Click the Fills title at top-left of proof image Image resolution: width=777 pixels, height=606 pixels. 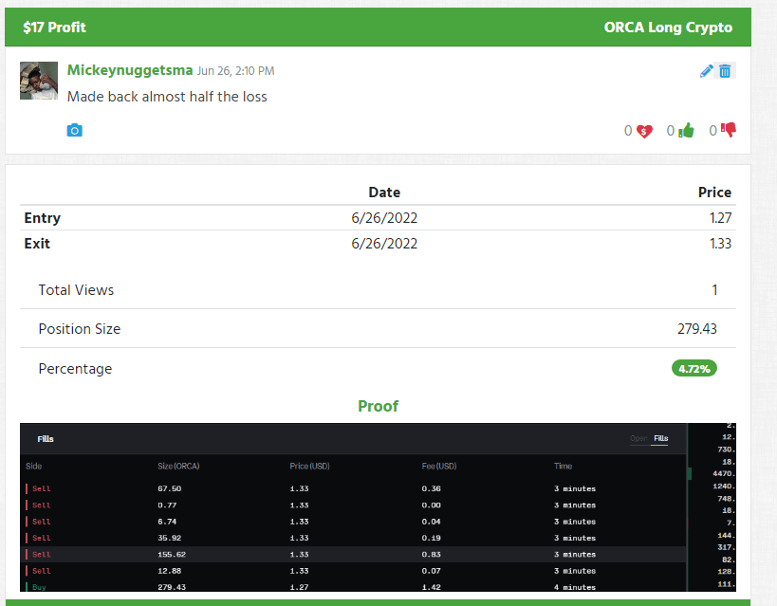(46, 439)
